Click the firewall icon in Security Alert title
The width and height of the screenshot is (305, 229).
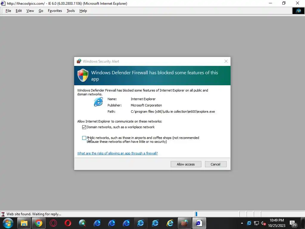tap(79, 61)
